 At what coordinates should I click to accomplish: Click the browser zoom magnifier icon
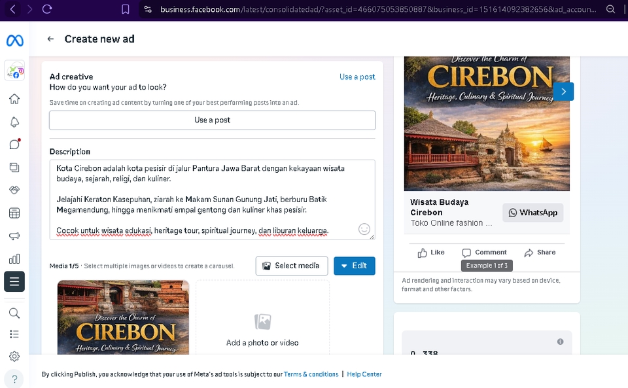(x=610, y=9)
